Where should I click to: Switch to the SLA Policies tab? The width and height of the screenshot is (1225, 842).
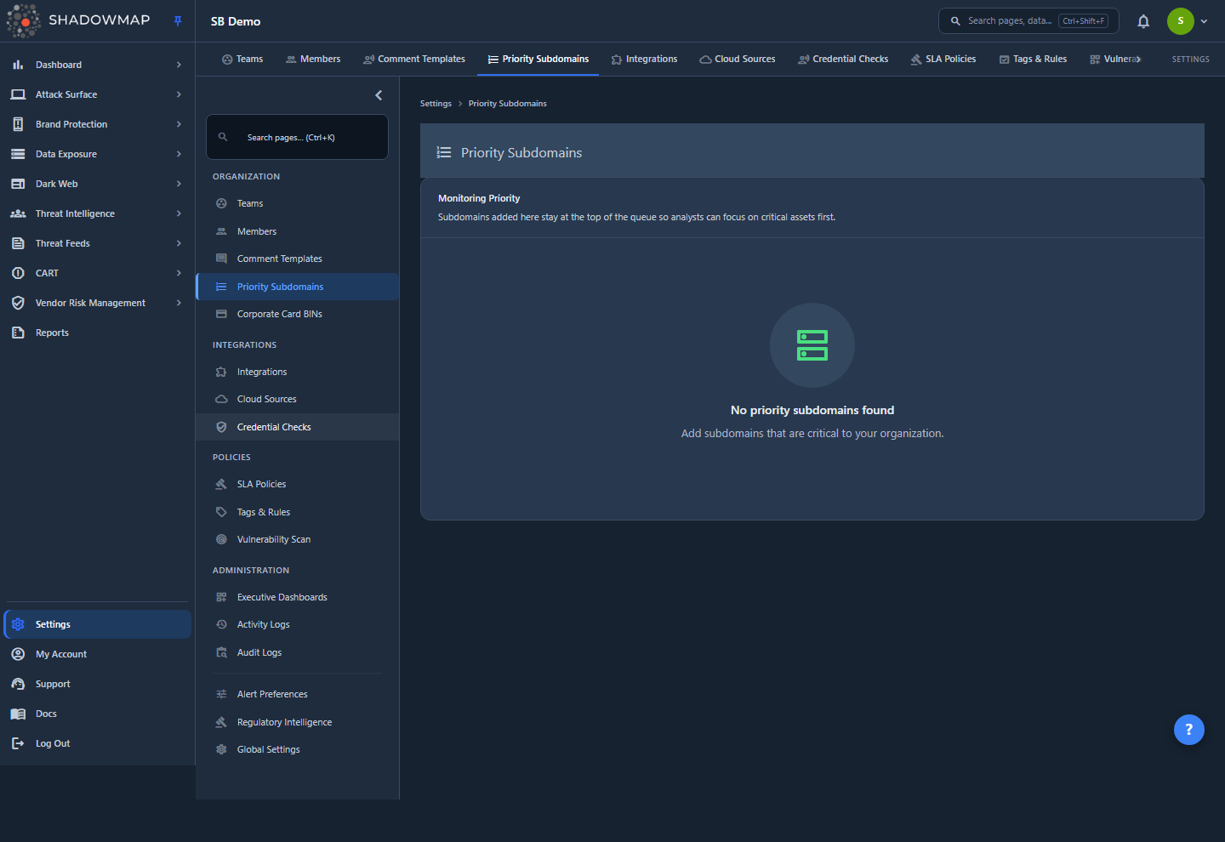click(x=943, y=59)
